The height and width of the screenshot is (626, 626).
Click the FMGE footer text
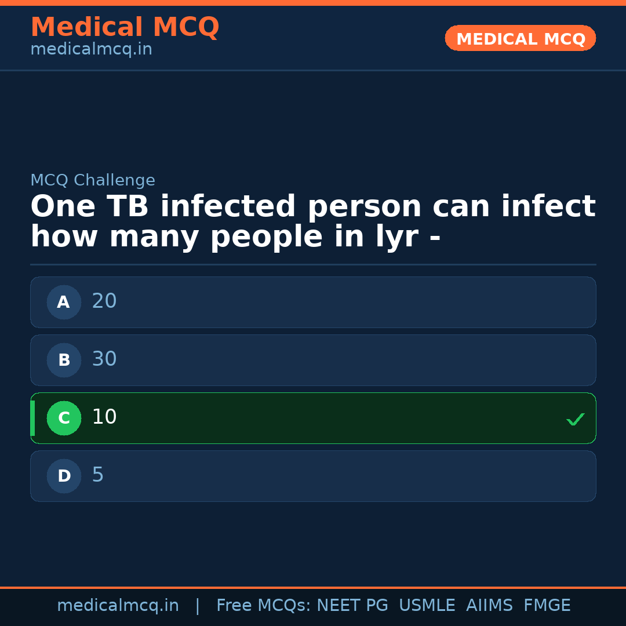click(547, 606)
